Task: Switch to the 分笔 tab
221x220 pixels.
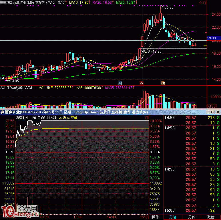Action: point(173,217)
